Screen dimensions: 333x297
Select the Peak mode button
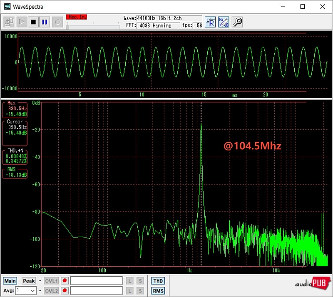(x=29, y=281)
